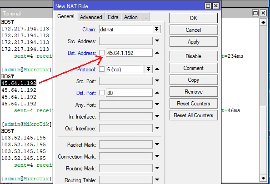The width and height of the screenshot is (270, 184).
Task: Close the New NAT Rule window
Action: point(215,6)
